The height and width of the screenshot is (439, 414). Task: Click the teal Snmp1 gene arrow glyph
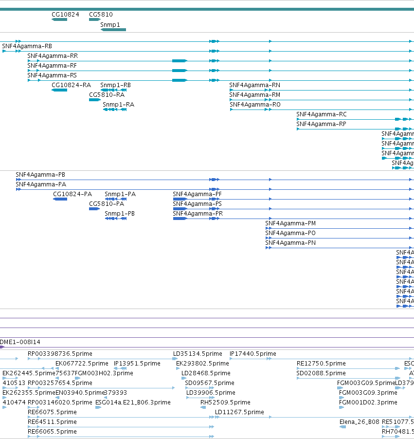[113, 30]
